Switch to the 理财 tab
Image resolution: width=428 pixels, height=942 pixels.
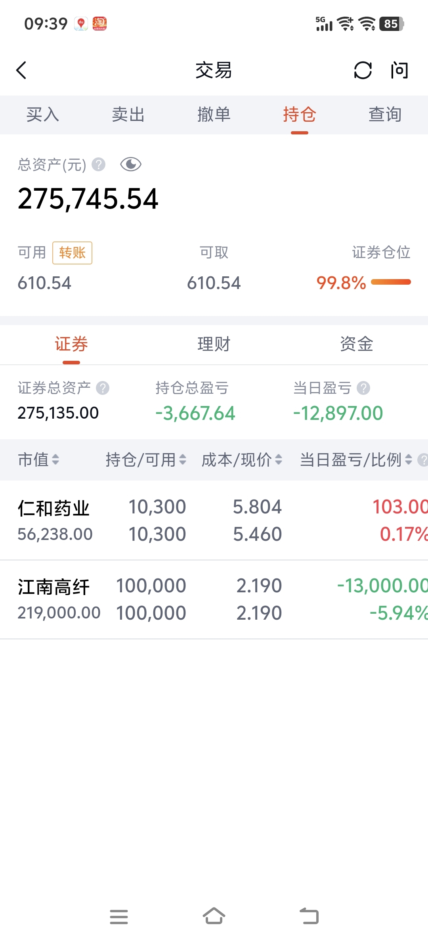[214, 344]
